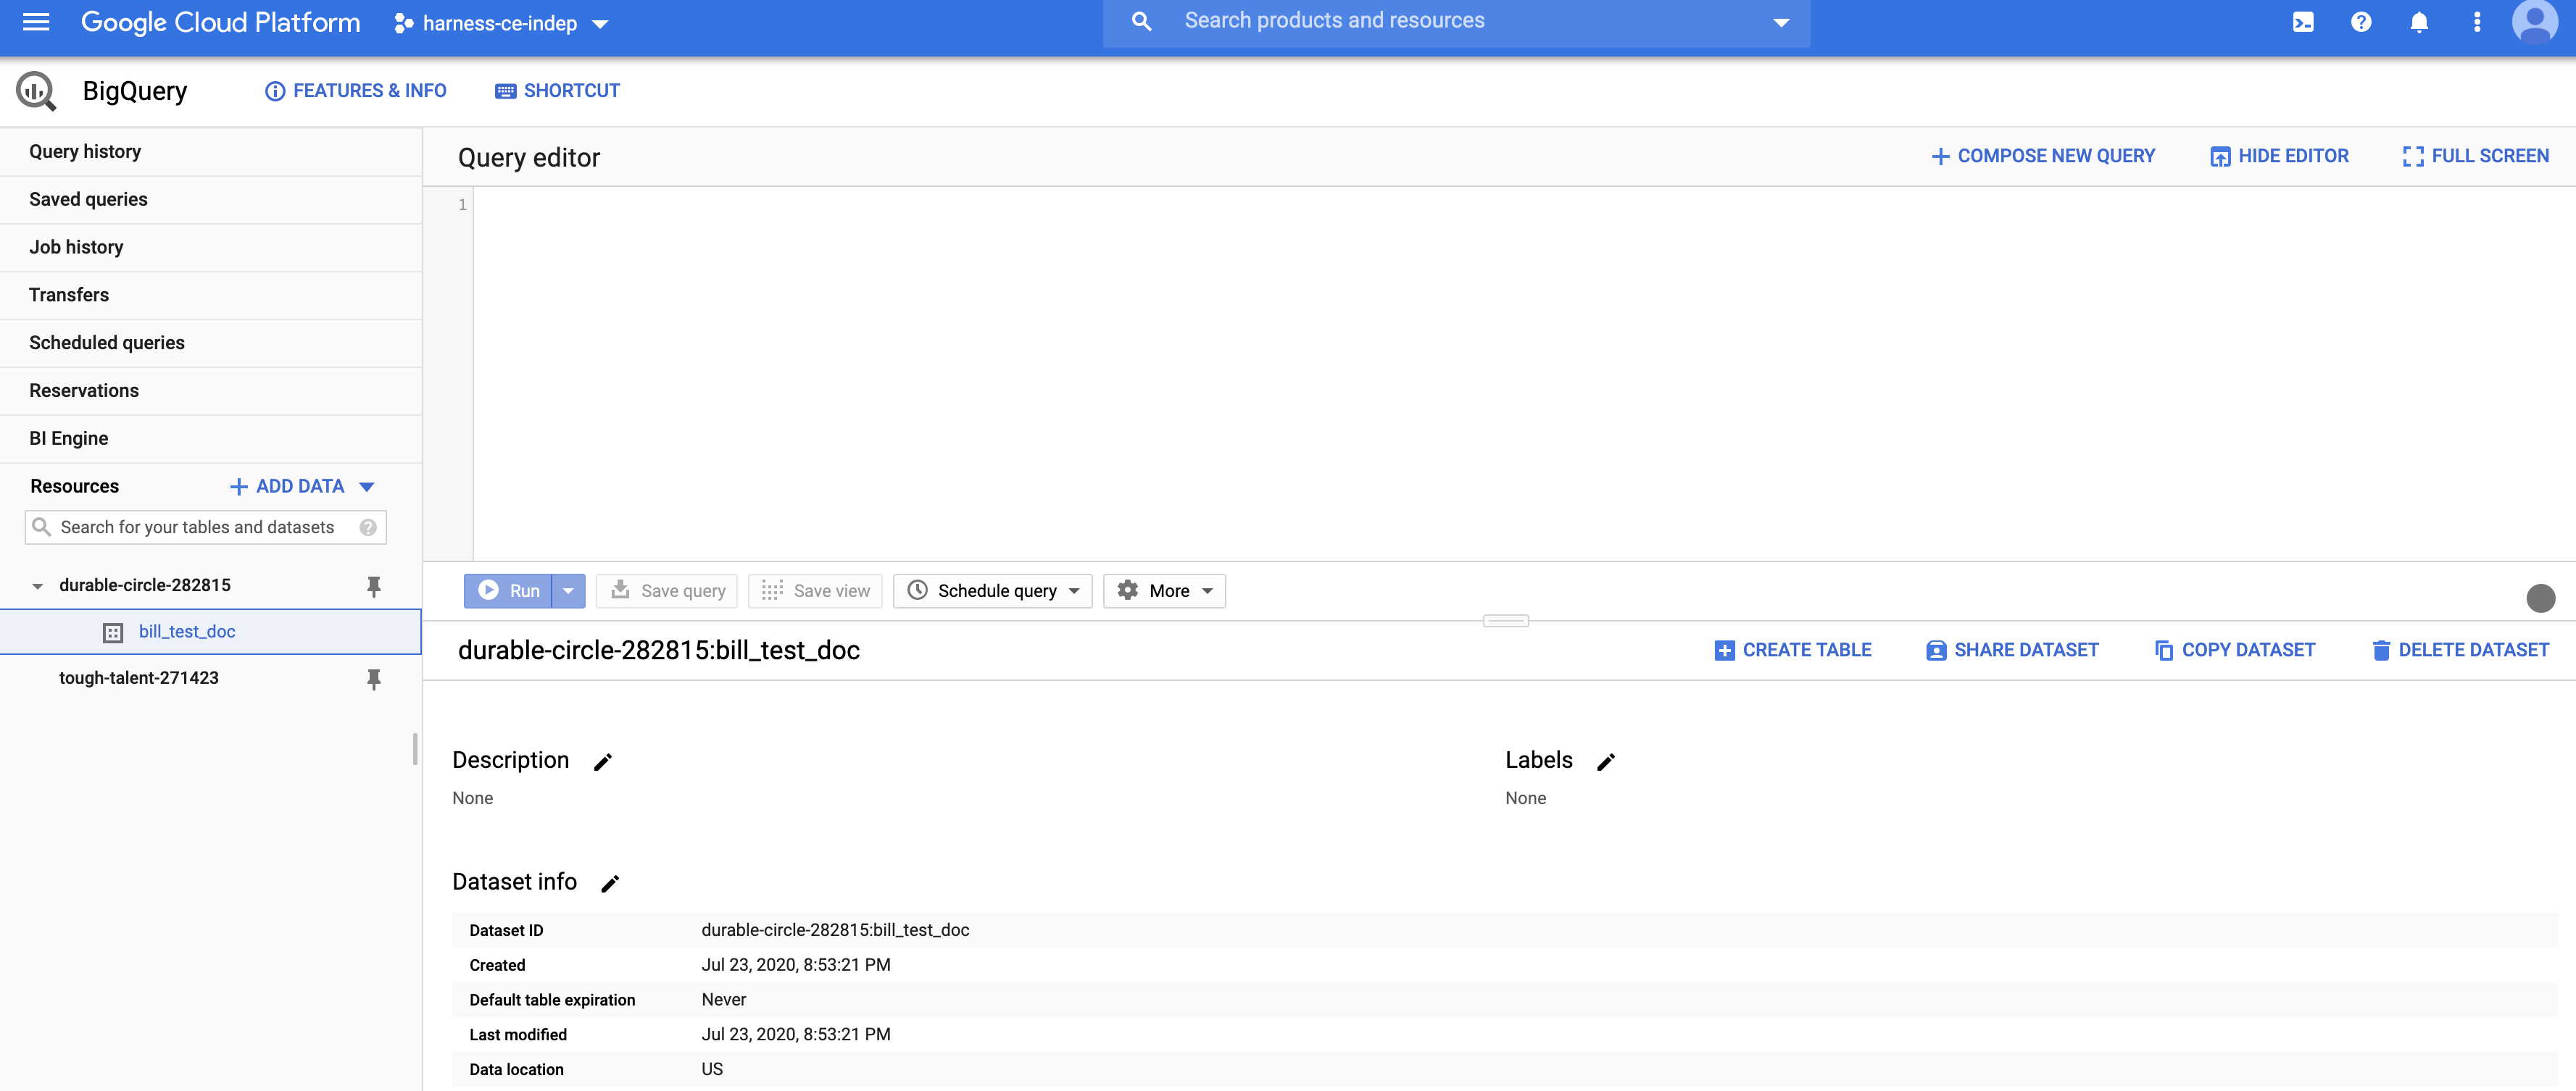This screenshot has width=2576, height=1091.
Task: Open Job history
Action: (x=211, y=248)
